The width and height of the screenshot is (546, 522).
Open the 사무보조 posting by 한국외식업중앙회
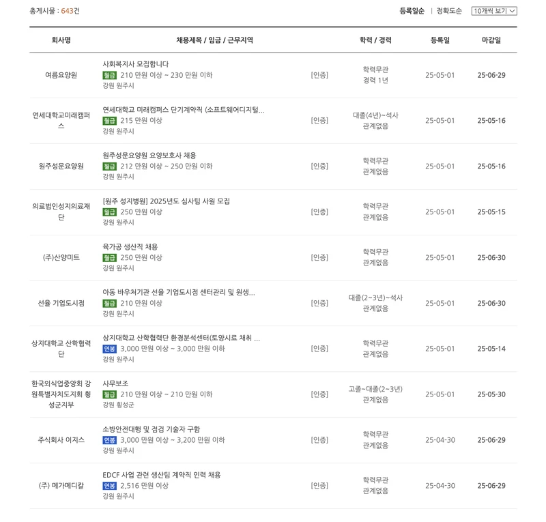[x=115, y=383]
